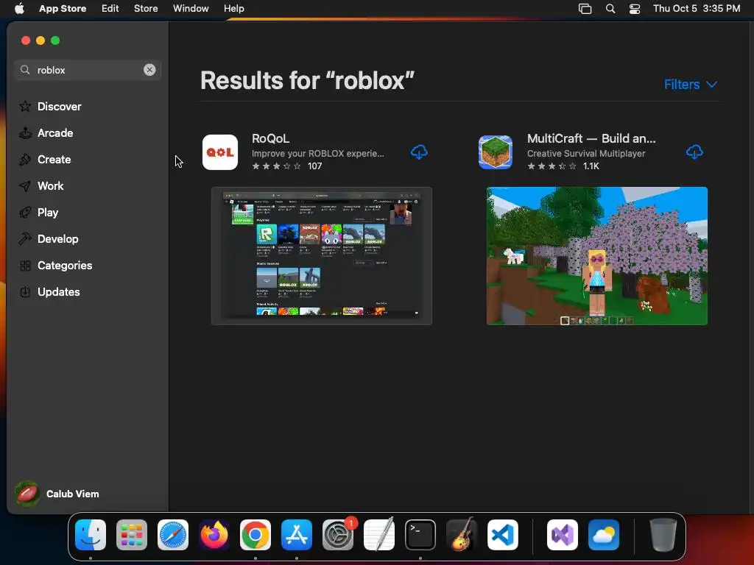Click the Discover star icon

pyautogui.click(x=25, y=106)
